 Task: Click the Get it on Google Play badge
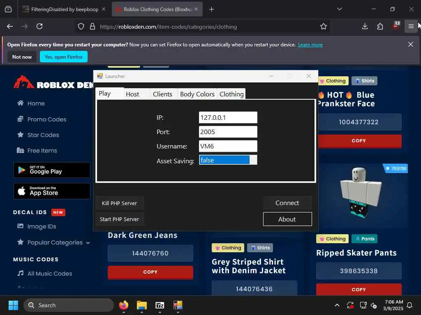tap(52, 170)
